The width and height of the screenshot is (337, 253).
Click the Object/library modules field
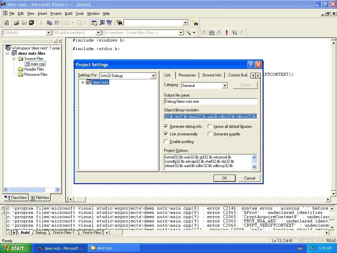click(x=210, y=117)
